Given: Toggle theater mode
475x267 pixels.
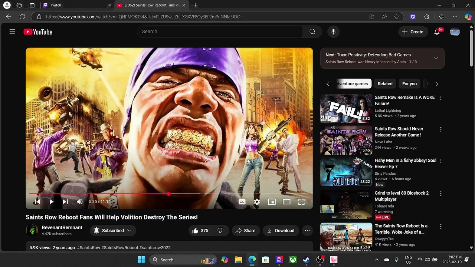Looking at the screenshot, I should pos(286,202).
